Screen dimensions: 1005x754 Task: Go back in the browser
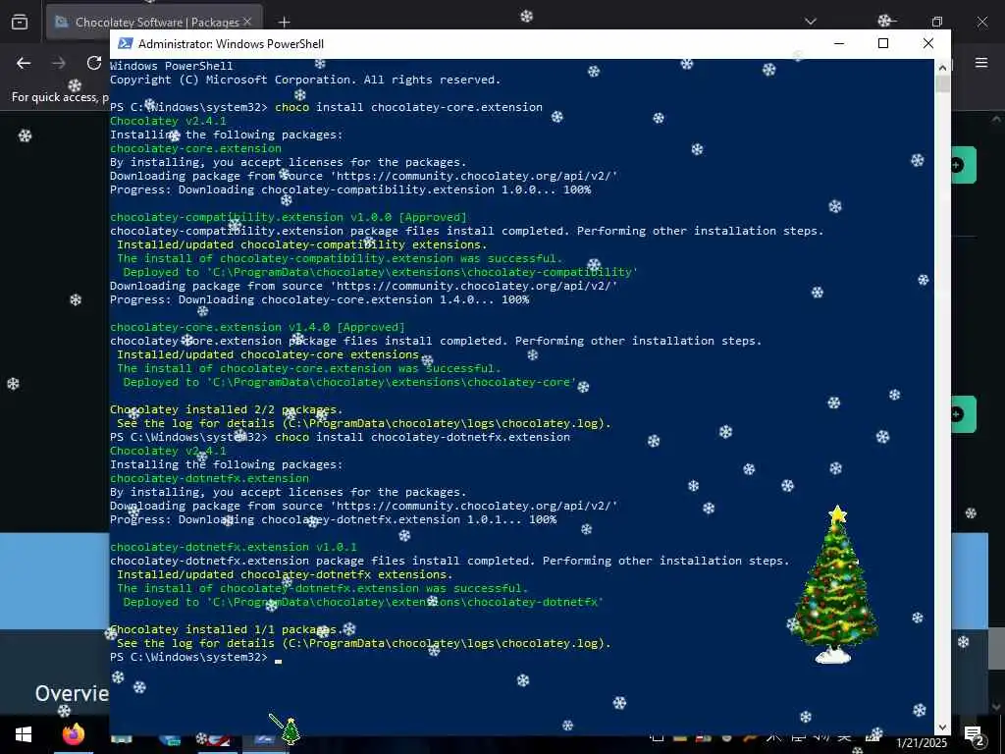[x=24, y=63]
